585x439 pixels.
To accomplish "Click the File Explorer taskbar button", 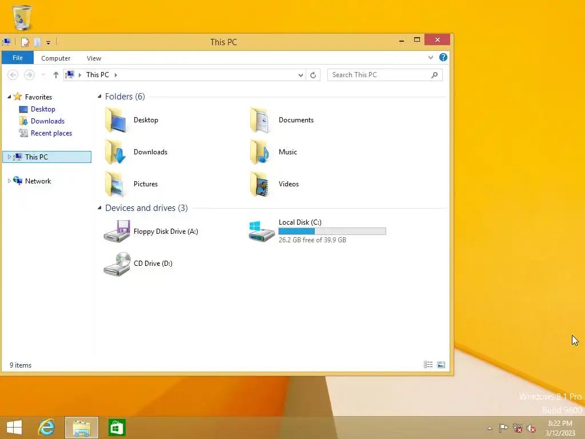I will (82, 428).
